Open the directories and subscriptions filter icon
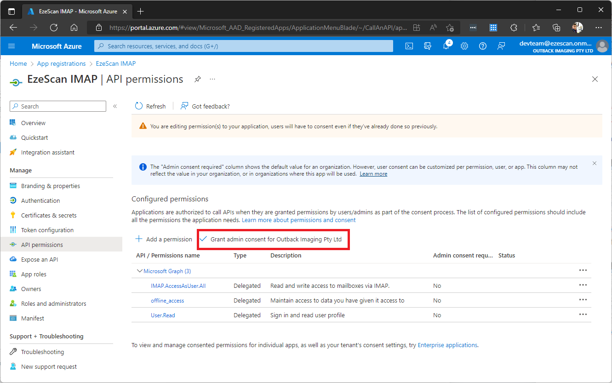Screen dimensions: 612x383 [428, 46]
